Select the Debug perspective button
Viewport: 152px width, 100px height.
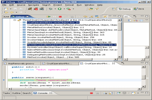(125, 9)
